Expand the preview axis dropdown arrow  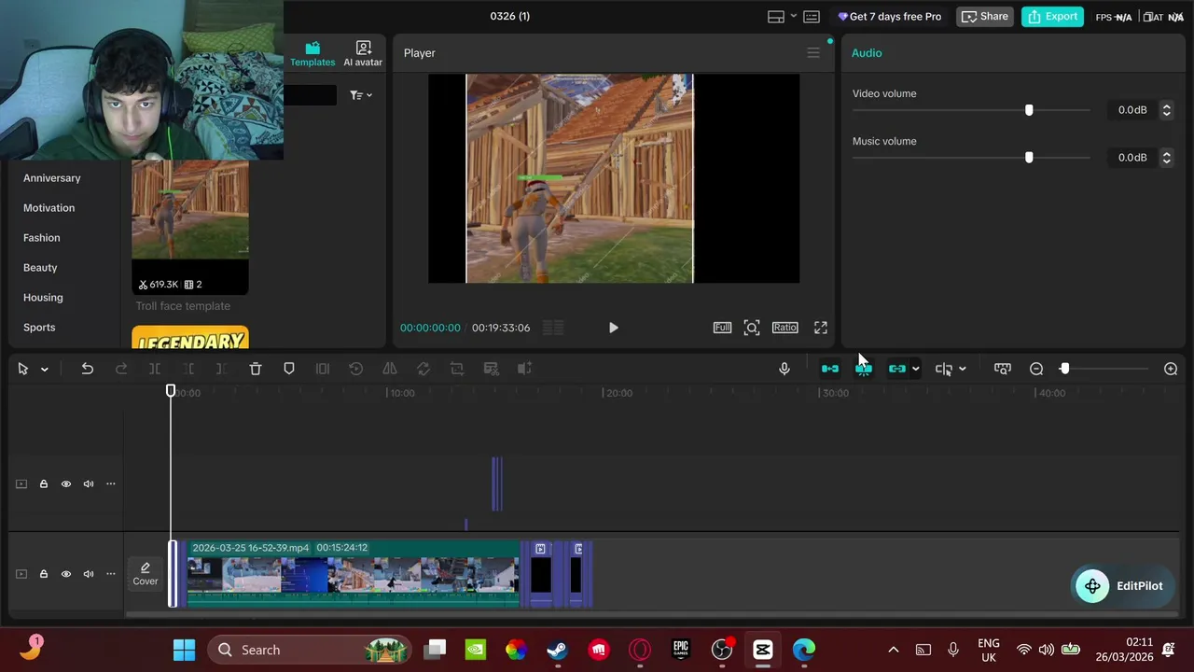click(962, 370)
